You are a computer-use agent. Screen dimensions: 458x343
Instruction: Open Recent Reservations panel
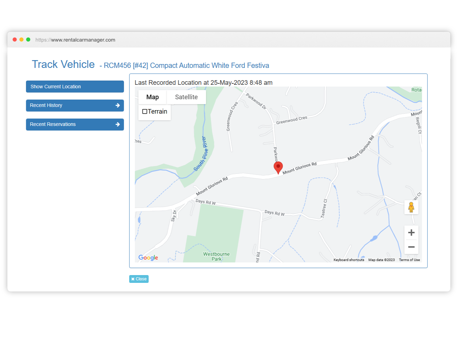tap(75, 125)
